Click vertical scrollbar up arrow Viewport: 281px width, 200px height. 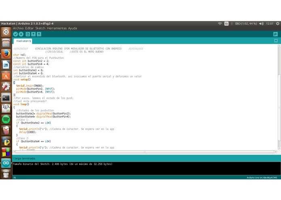tap(279, 46)
